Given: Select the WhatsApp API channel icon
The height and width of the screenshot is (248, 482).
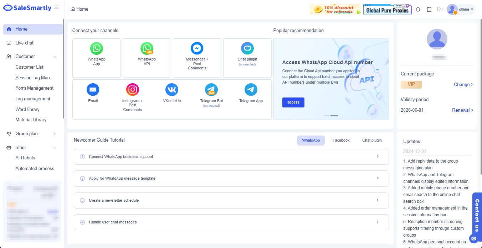Looking at the screenshot, I should pyautogui.click(x=147, y=49).
